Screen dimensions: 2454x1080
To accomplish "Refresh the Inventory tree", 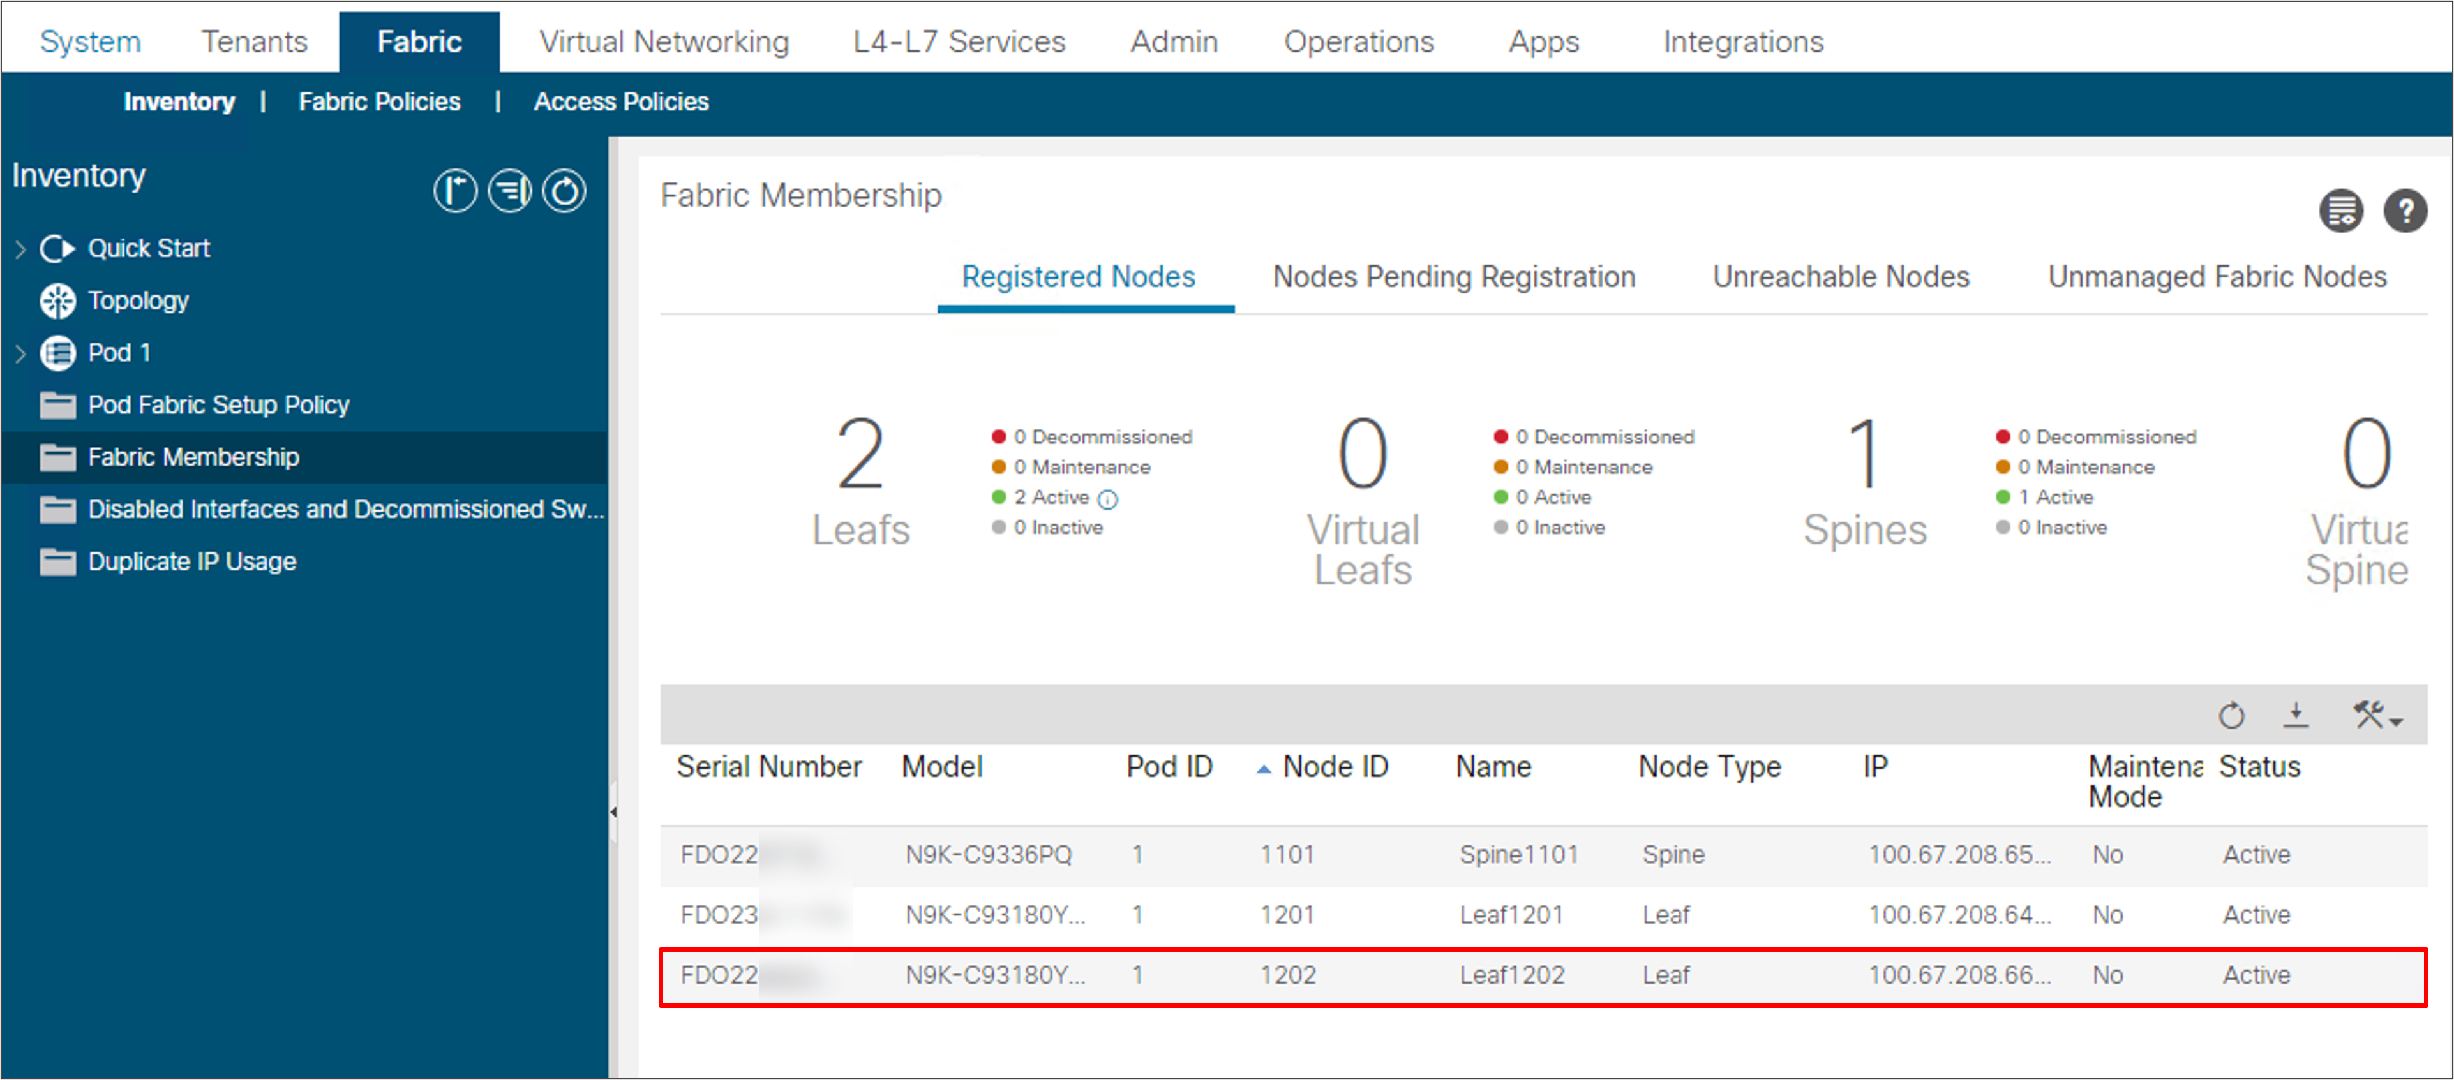I will pos(564,191).
